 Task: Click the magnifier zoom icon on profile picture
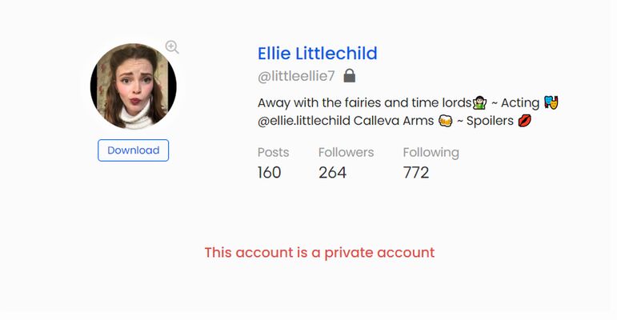tap(172, 47)
